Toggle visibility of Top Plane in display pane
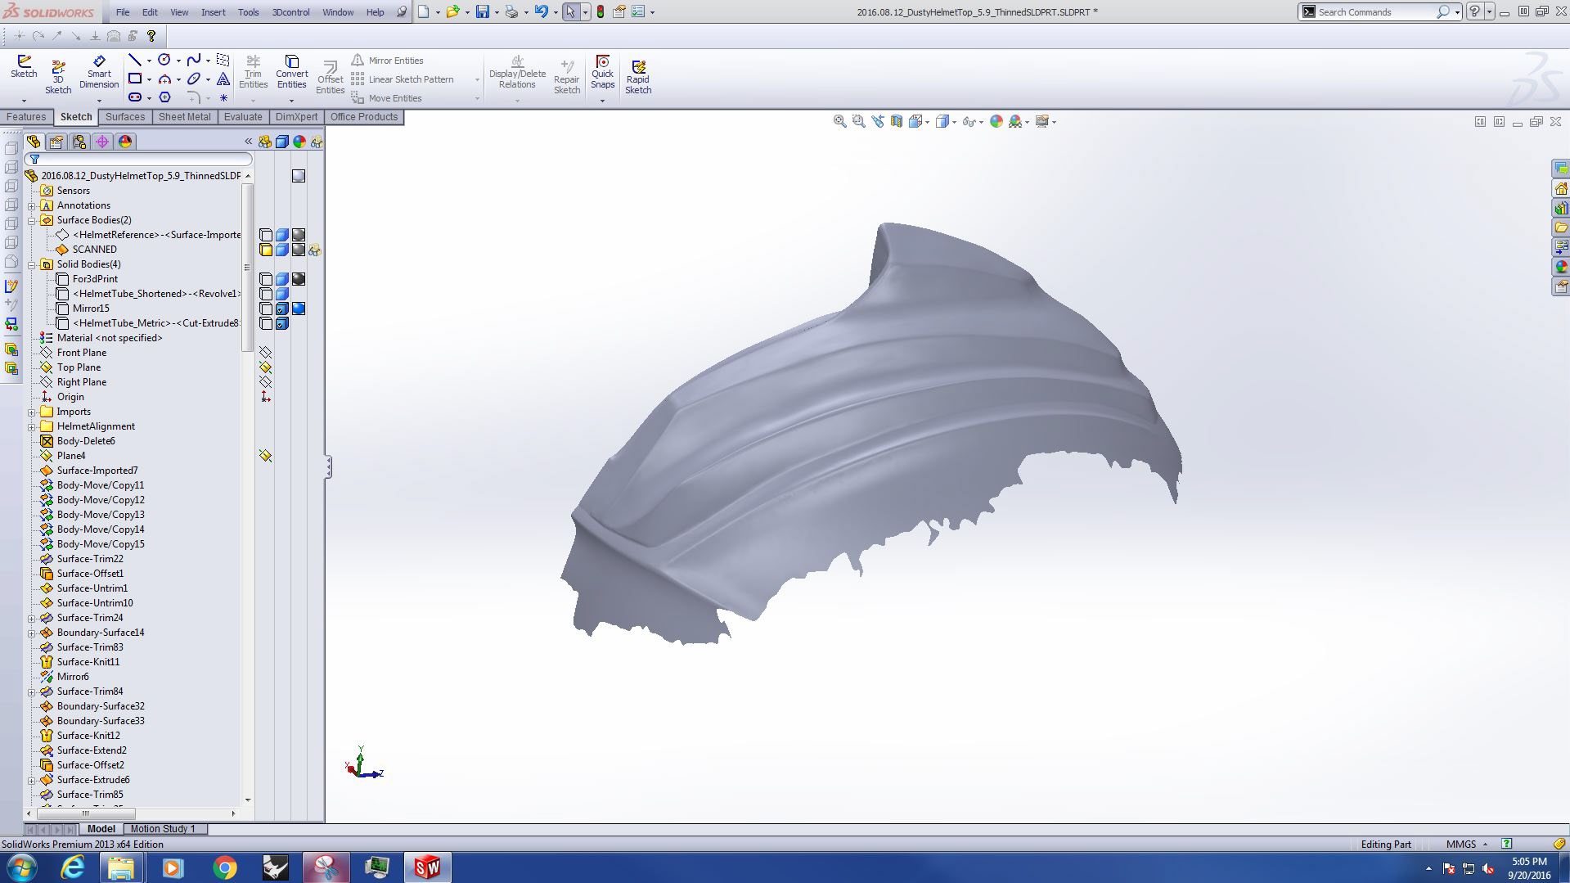 click(x=266, y=367)
